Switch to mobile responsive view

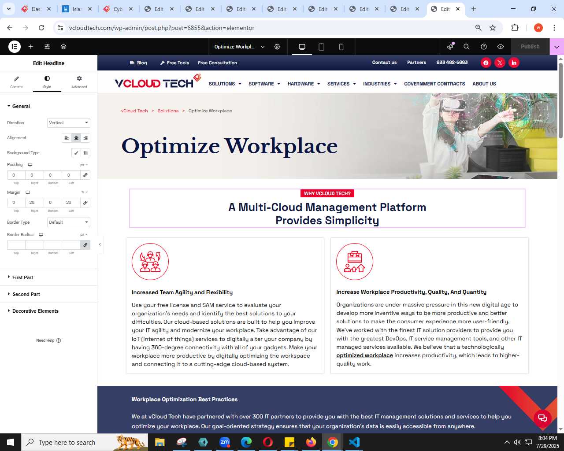(341, 47)
